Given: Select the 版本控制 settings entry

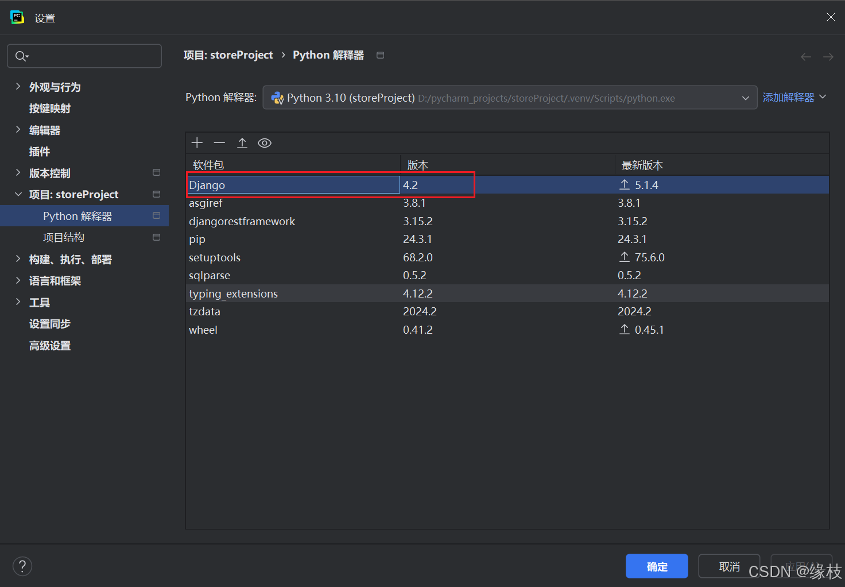Looking at the screenshot, I should pyautogui.click(x=49, y=173).
